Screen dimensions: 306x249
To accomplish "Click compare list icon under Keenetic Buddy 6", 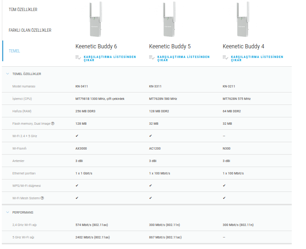I will [78, 58].
